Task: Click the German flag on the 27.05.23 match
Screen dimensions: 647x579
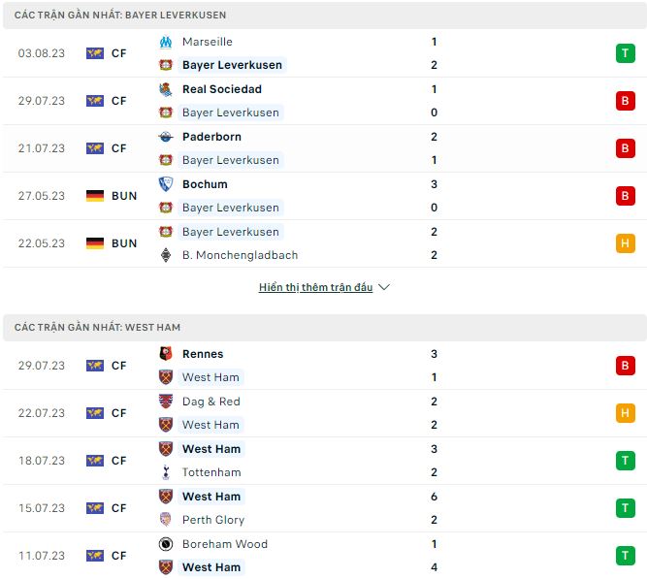Action: tap(95, 196)
